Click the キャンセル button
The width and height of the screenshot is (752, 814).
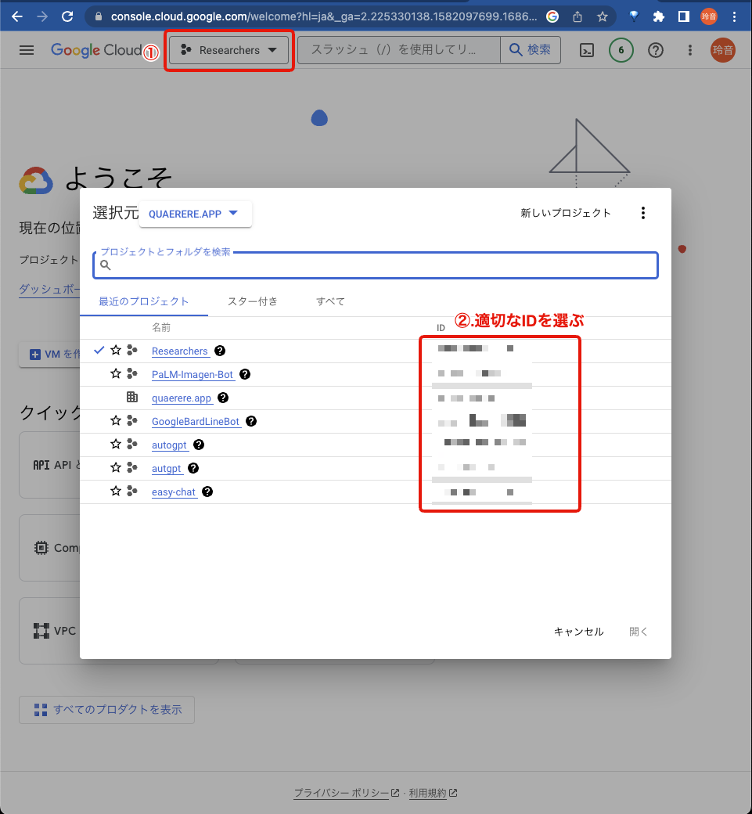coord(578,632)
